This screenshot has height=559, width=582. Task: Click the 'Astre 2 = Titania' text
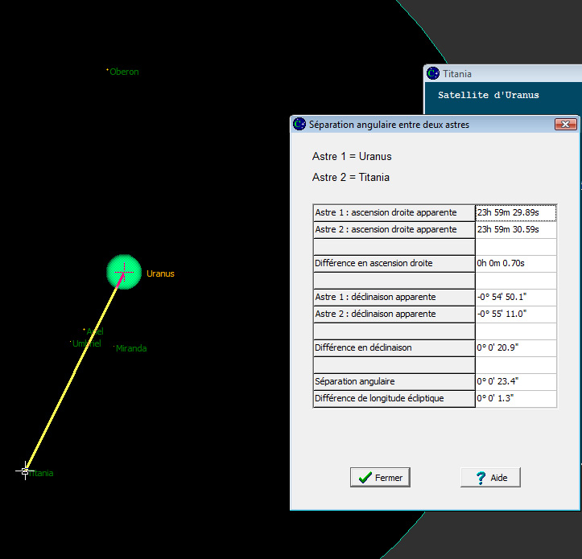351,177
